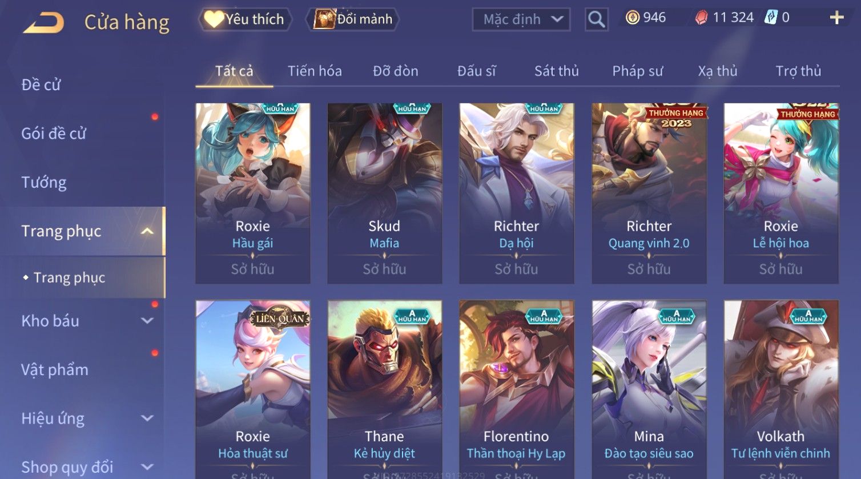Open Volkath Tư lệnh viễn chinh skin
Viewport: 861px width, 479px height.
pyautogui.click(x=781, y=389)
